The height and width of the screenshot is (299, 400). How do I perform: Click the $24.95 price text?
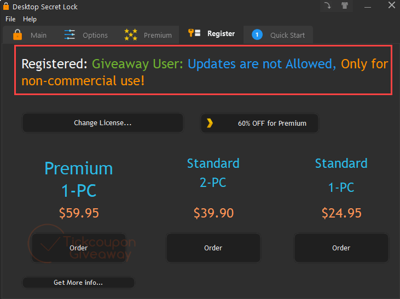[x=341, y=213]
